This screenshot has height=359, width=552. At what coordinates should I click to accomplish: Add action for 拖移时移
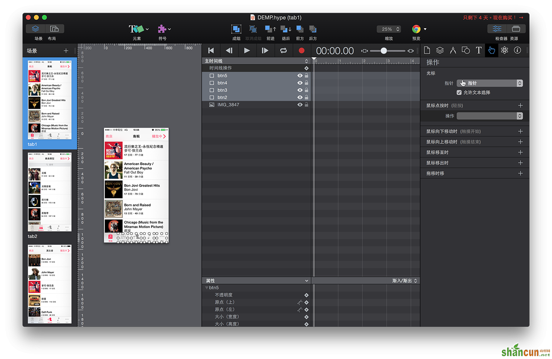[520, 173]
